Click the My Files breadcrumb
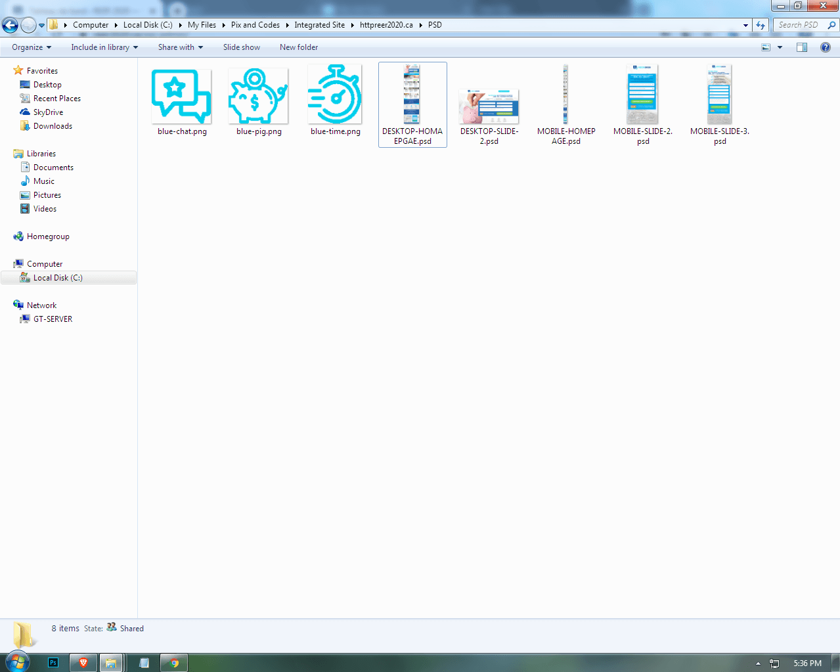The width and height of the screenshot is (840, 672). click(x=202, y=25)
